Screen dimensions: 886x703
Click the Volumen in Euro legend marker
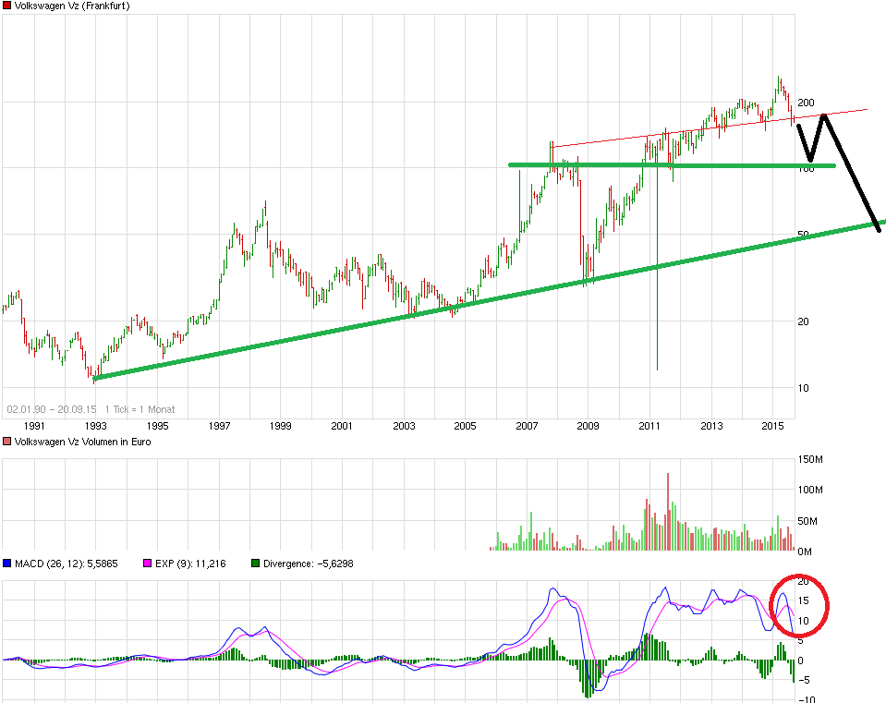click(x=7, y=442)
